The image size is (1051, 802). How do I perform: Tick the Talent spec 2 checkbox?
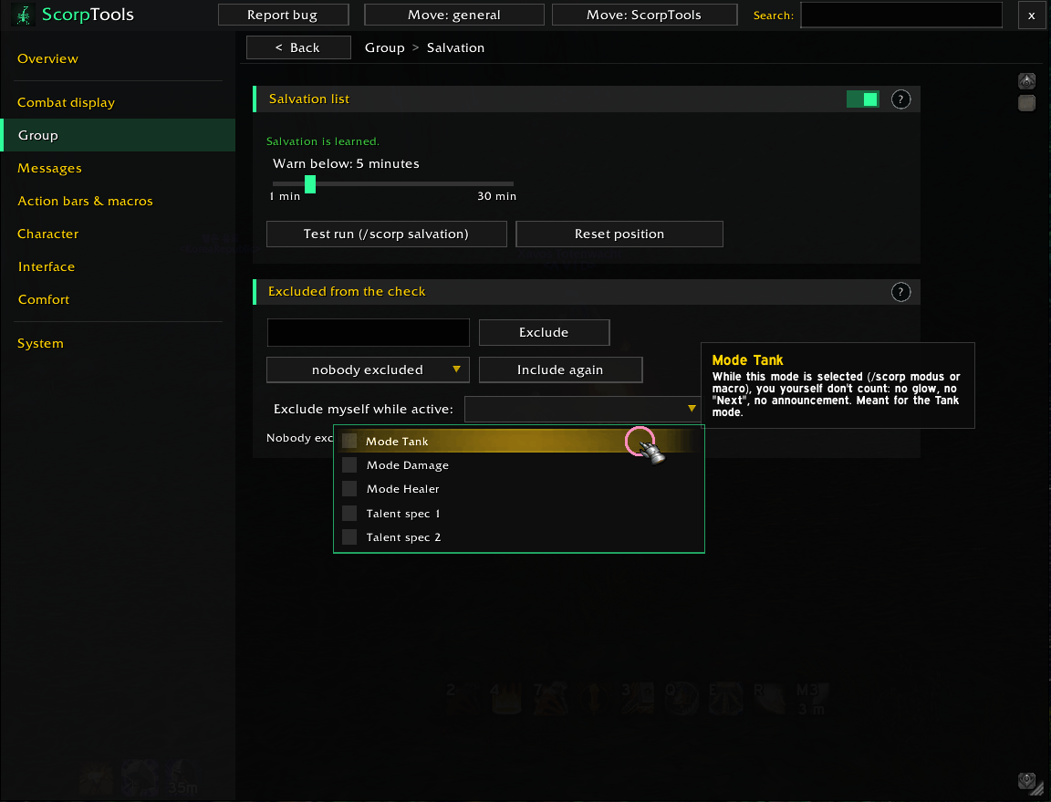(x=349, y=537)
